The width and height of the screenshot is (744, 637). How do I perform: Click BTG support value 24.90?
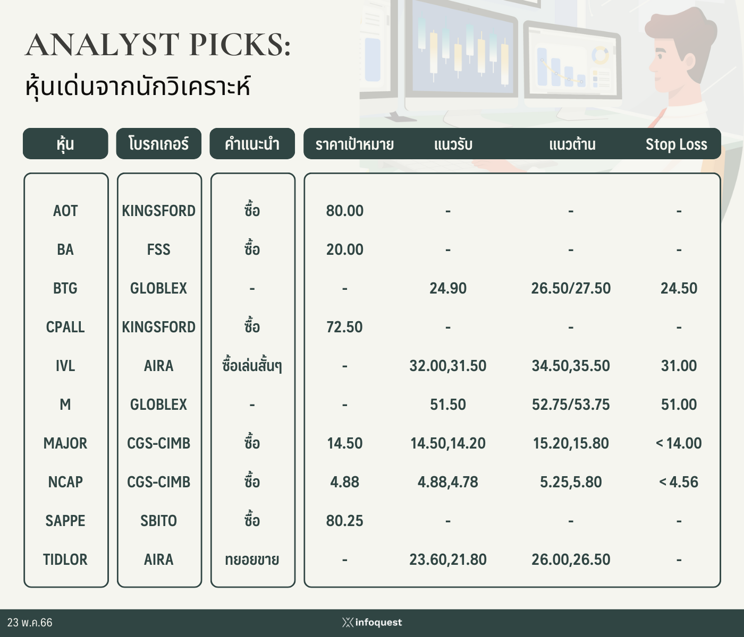(x=448, y=288)
